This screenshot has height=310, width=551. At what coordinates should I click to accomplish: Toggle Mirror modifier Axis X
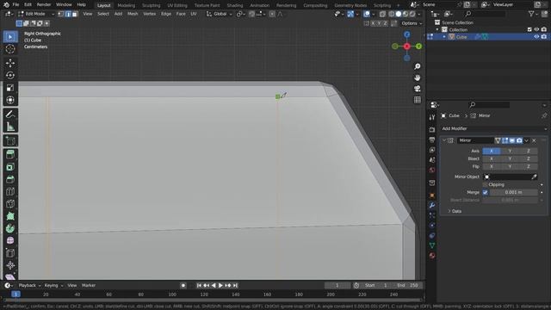click(492, 151)
